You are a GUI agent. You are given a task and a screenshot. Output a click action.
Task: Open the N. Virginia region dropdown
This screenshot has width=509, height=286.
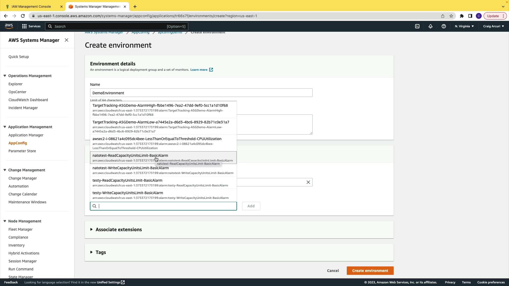tap(464, 26)
